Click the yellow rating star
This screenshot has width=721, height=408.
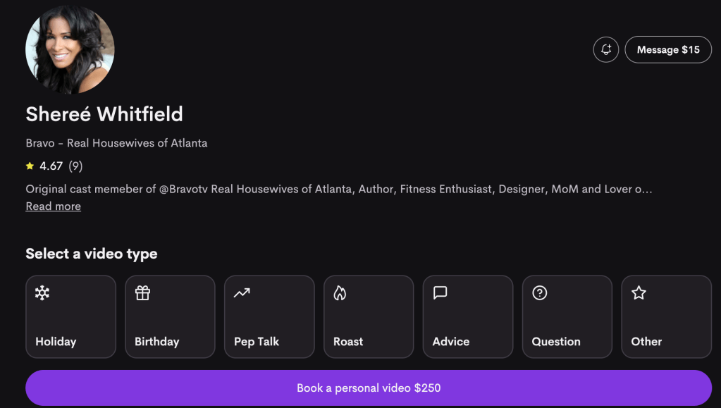pyautogui.click(x=30, y=166)
